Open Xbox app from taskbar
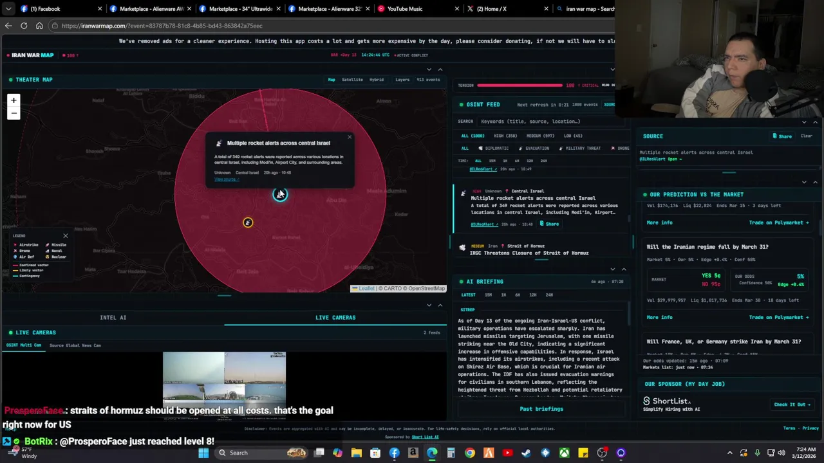Viewport: 824px width, 463px height. coord(564,453)
